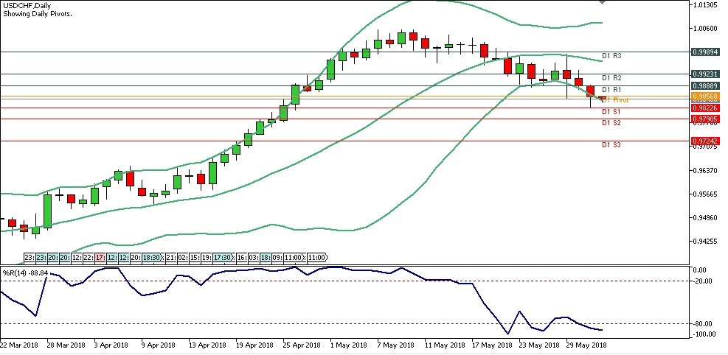Select the 0.98889 price tag
Image resolution: width=728 pixels, height=355 pixels.
[706, 85]
